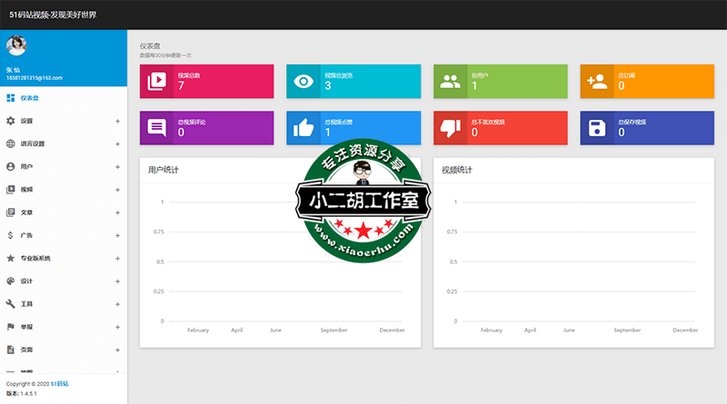Select the 专业版系统 menu item
The width and height of the screenshot is (727, 404).
pos(35,259)
